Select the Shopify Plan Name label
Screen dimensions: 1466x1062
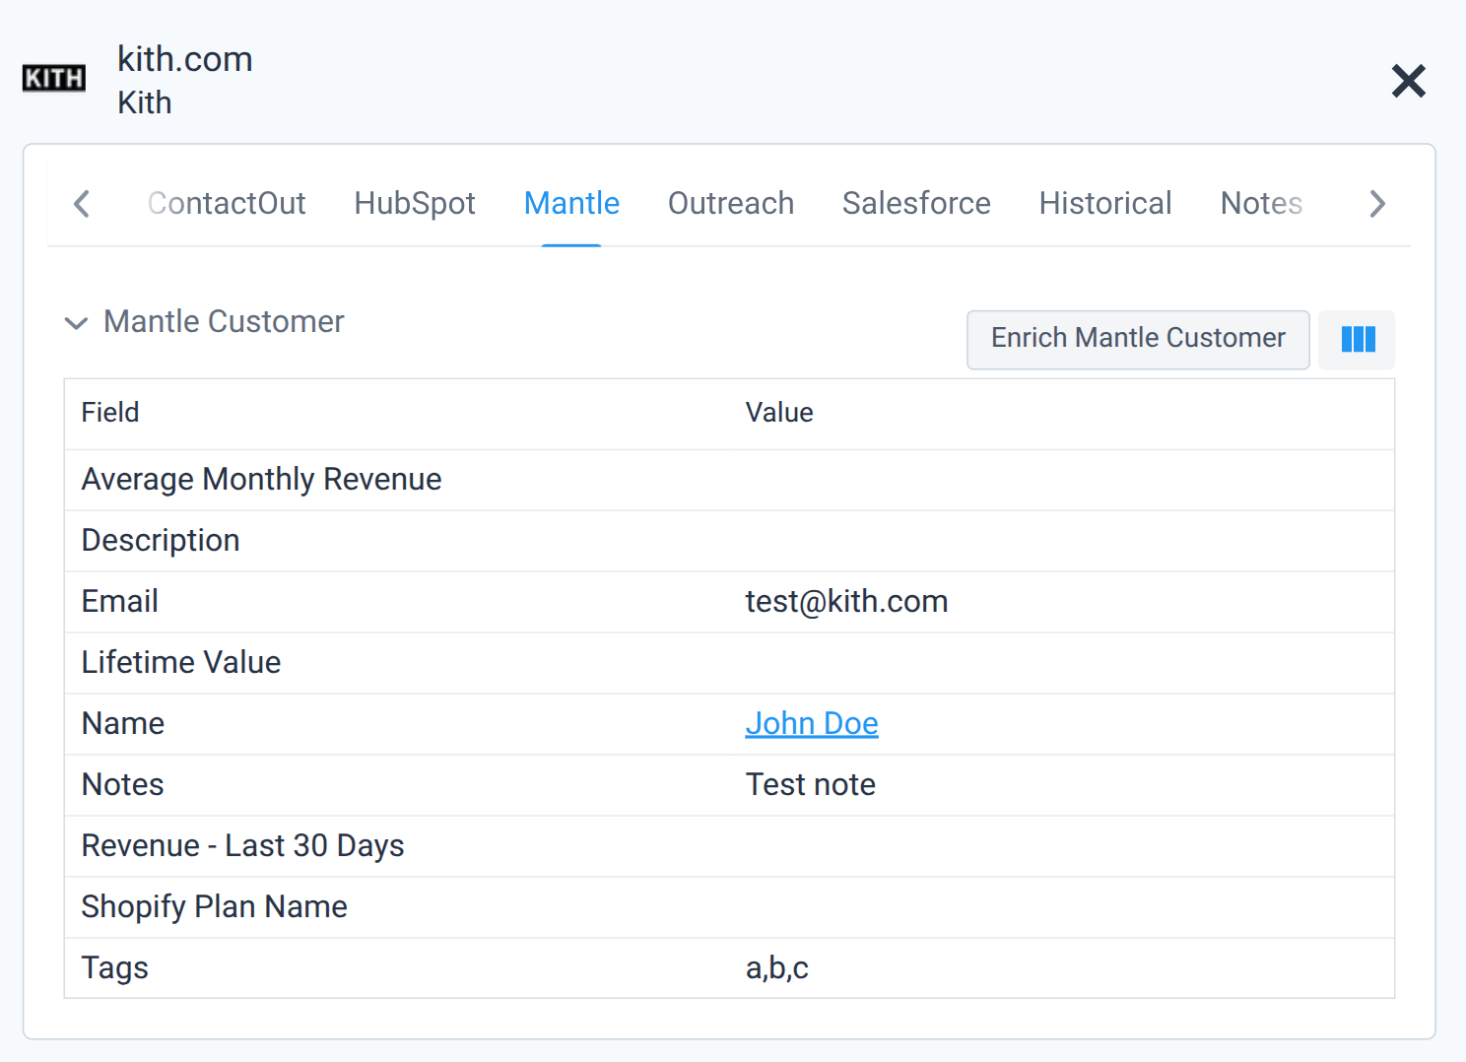coord(214,906)
